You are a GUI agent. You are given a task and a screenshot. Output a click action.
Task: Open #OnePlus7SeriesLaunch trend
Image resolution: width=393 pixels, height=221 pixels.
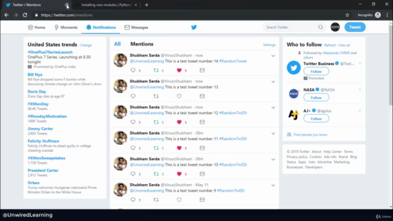tap(50, 52)
